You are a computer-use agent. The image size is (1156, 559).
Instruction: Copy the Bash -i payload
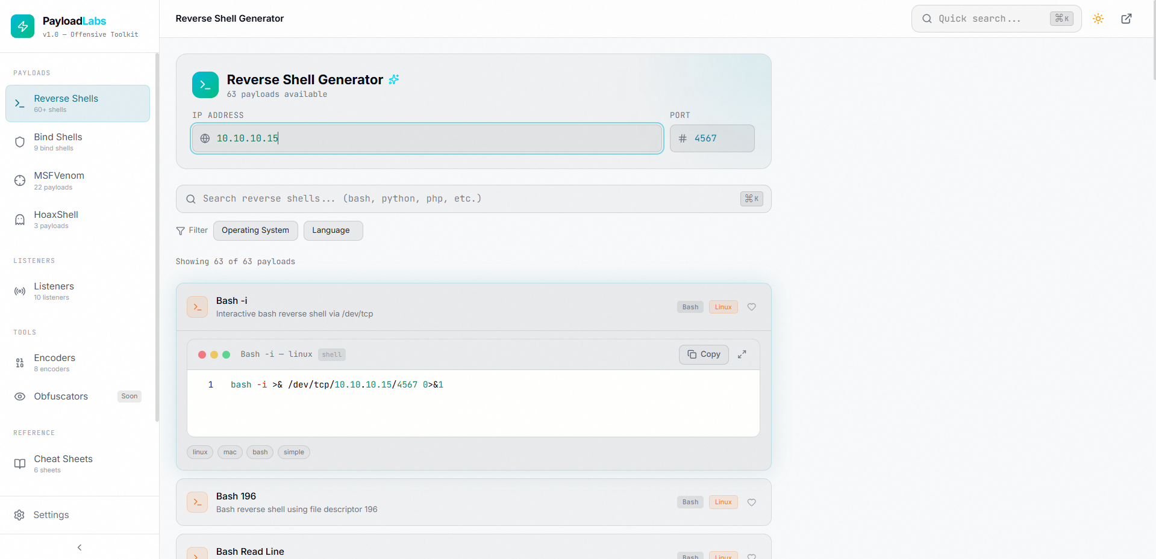point(704,354)
